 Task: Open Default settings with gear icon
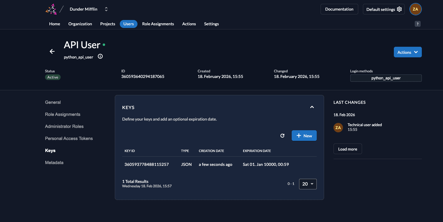384,9
